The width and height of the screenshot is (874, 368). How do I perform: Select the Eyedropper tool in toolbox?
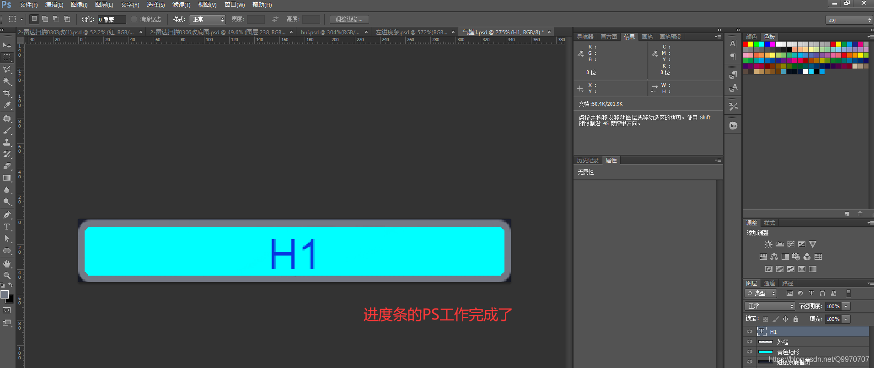coord(7,105)
